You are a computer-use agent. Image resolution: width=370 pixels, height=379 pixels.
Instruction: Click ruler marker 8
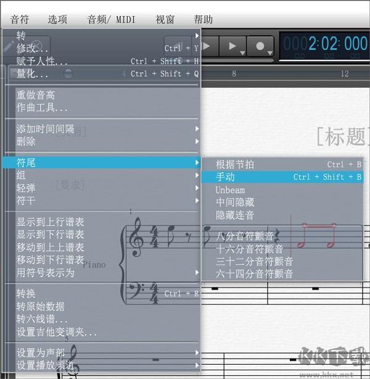[x=234, y=73]
